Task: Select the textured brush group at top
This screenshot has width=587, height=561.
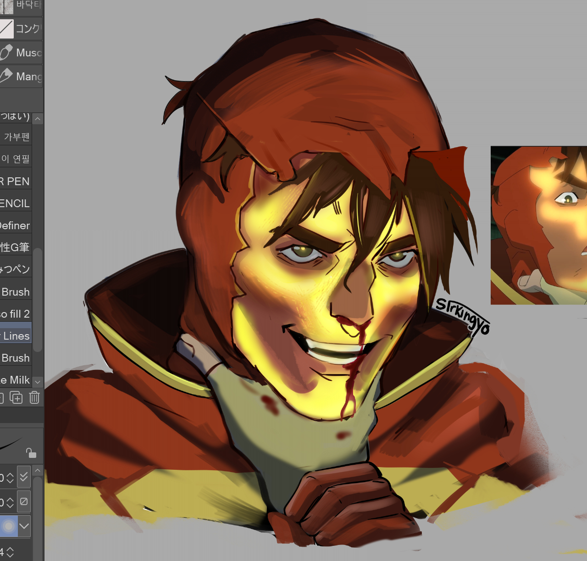Action: 21,6
